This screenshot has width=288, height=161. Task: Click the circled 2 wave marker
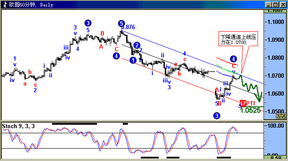[137, 45]
